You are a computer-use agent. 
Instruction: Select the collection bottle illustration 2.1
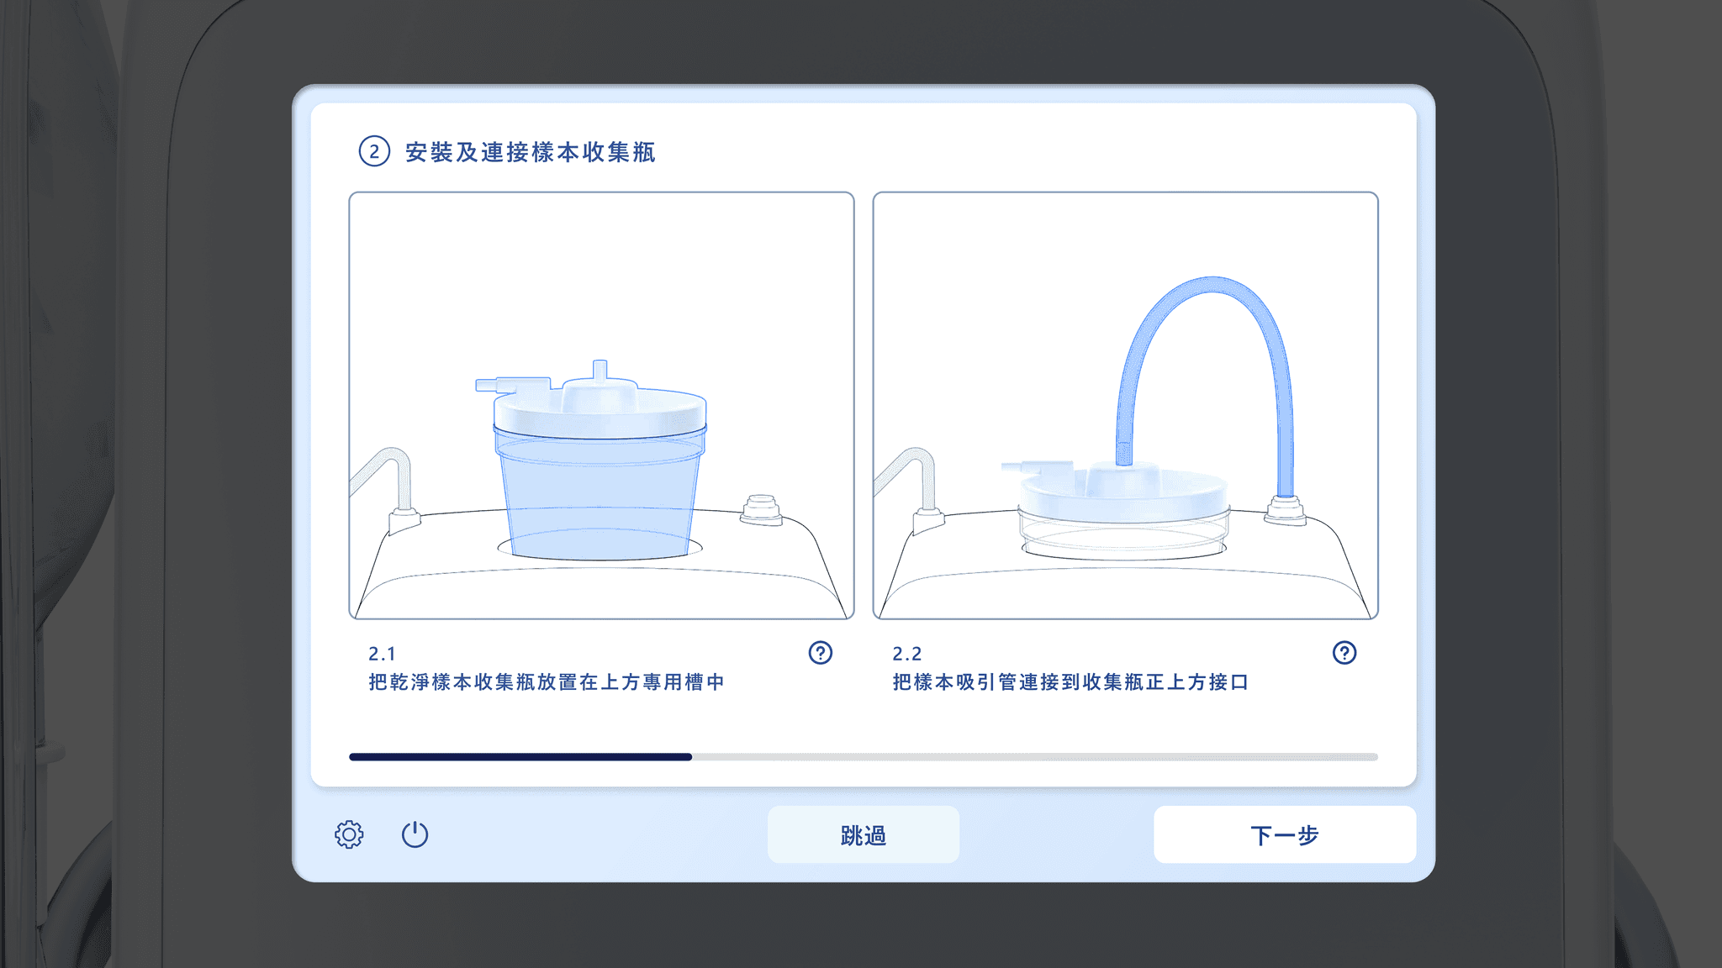pyautogui.click(x=602, y=406)
